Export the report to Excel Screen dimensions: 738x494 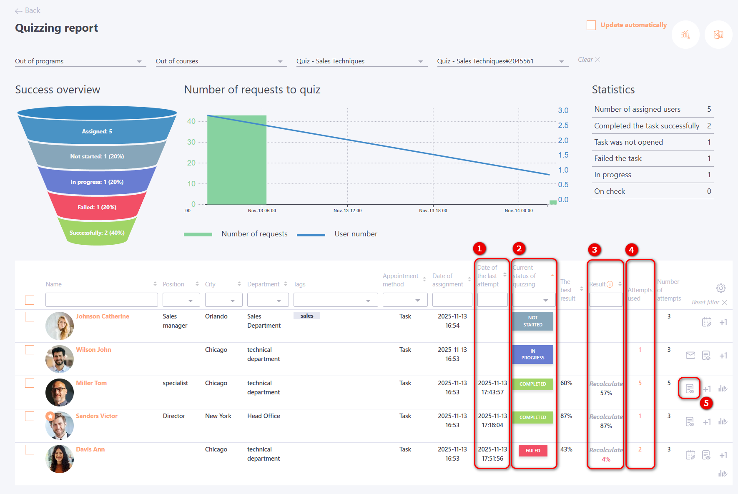(x=718, y=35)
